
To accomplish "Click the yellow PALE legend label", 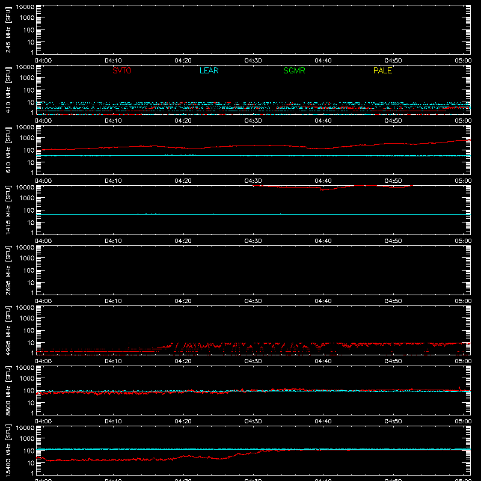I will click(x=382, y=70).
